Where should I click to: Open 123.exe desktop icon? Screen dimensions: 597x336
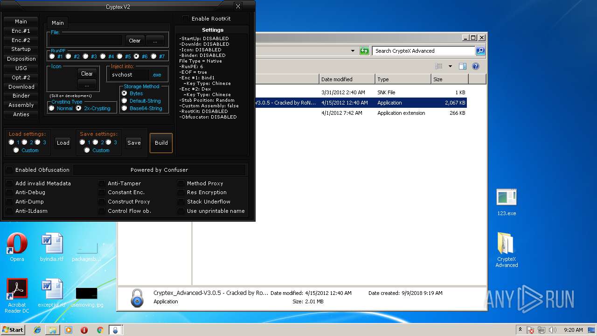point(507,202)
